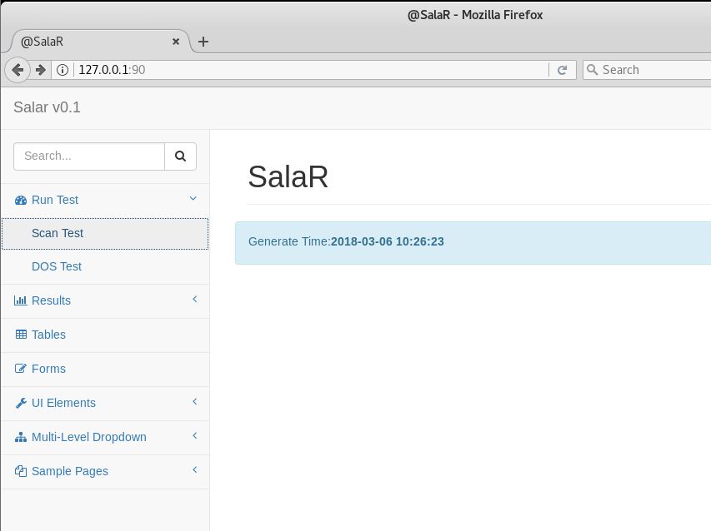The height and width of the screenshot is (531, 711).
Task: Click the UI Elements wrench icon
Action: (x=21, y=403)
